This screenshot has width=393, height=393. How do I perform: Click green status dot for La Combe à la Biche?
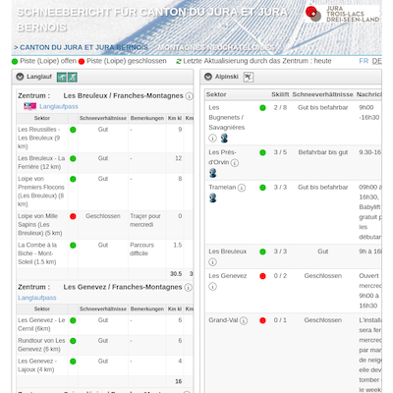point(73,246)
